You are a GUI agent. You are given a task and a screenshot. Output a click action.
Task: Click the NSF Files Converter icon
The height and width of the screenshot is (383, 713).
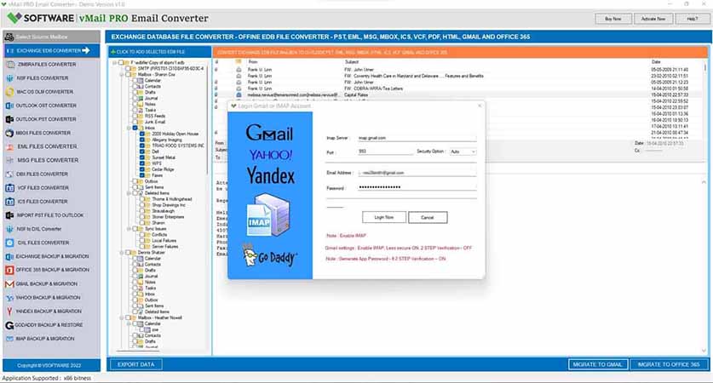click(10, 78)
